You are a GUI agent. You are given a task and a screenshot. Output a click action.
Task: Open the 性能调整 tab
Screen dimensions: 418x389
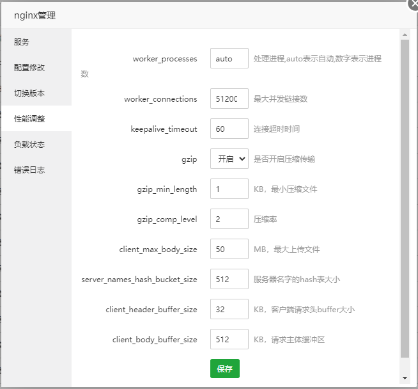point(29,118)
